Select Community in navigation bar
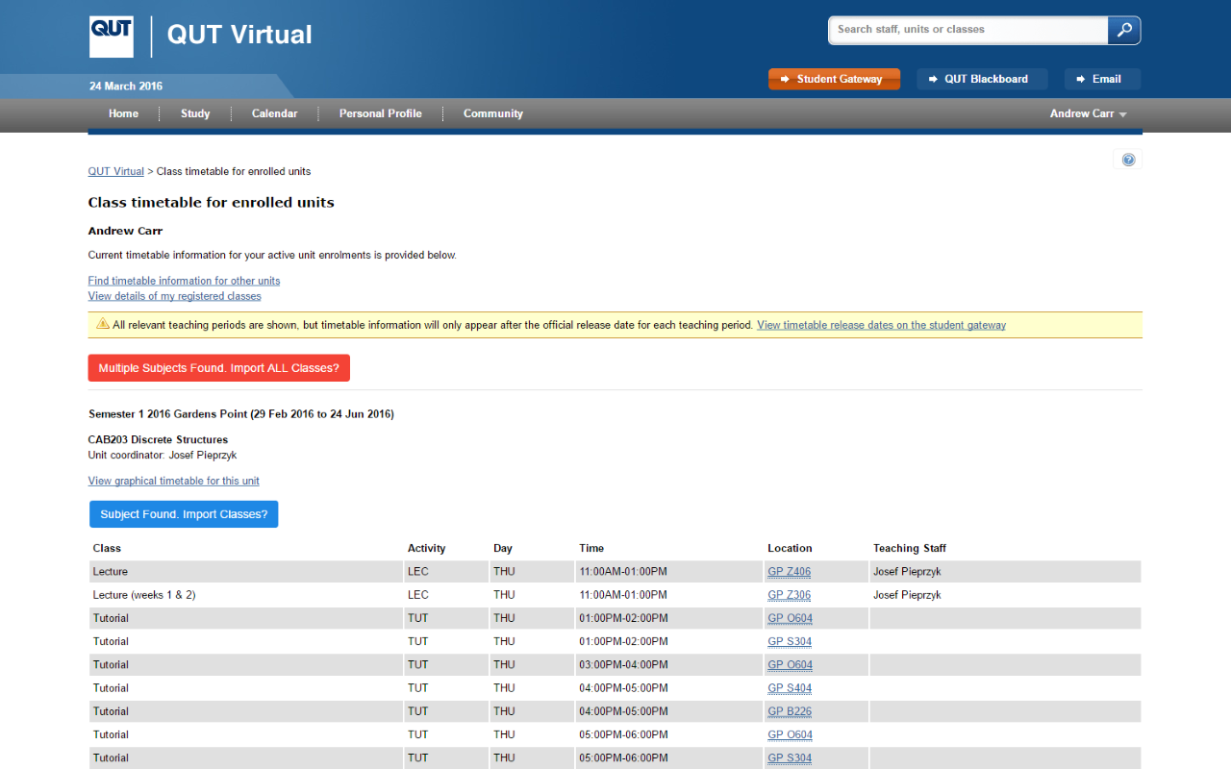1231x769 pixels. [x=493, y=113]
